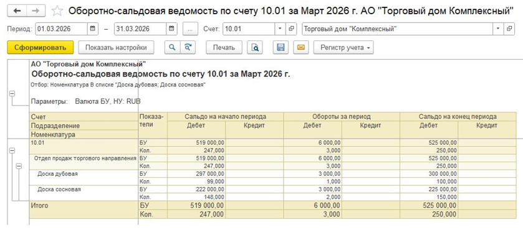Add report to favorites with star icon
The image size is (523, 228).
coord(57,11)
